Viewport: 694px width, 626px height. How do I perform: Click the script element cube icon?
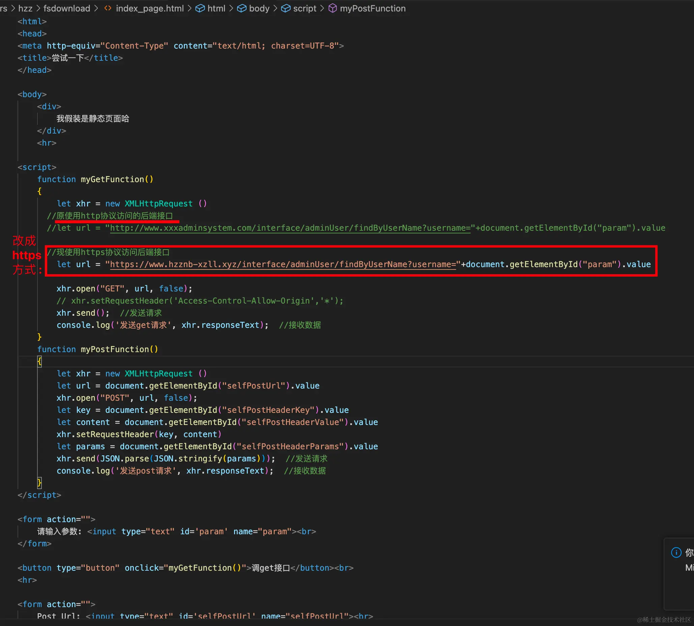[x=285, y=8]
